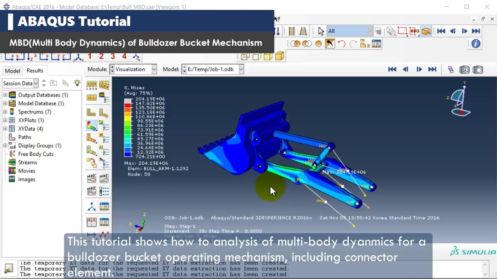497x279 pixels.
Task: Click the message area scrollbar down arrow
Action: 485,274
